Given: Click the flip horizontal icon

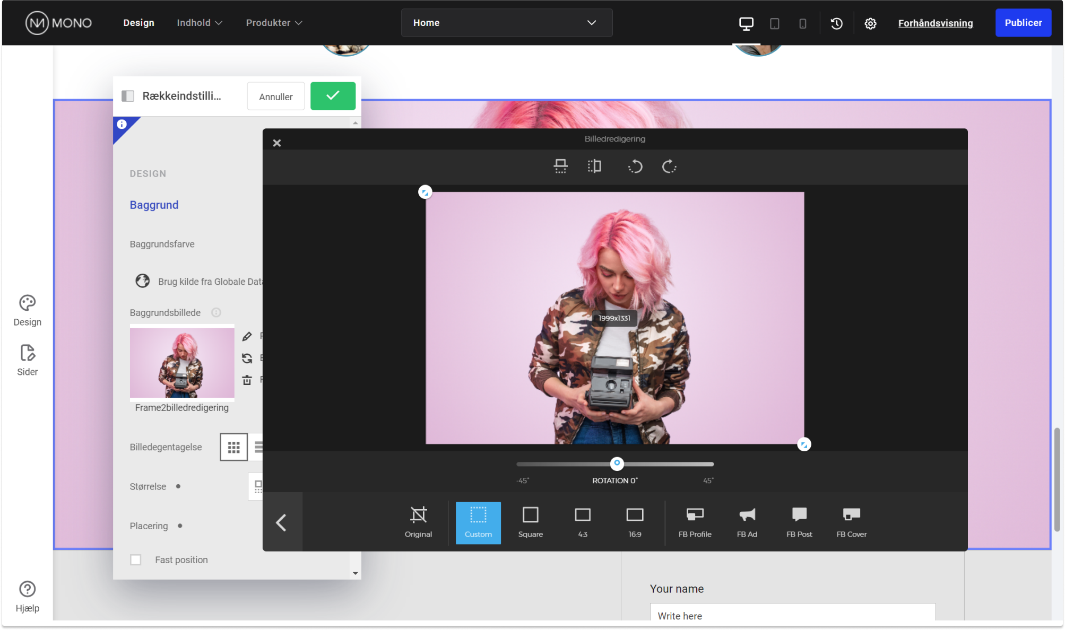Looking at the screenshot, I should 594,167.
